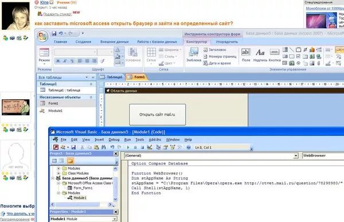Open Module1 Module properties dropdown
Screen dimensions: 344x222
(115, 219)
